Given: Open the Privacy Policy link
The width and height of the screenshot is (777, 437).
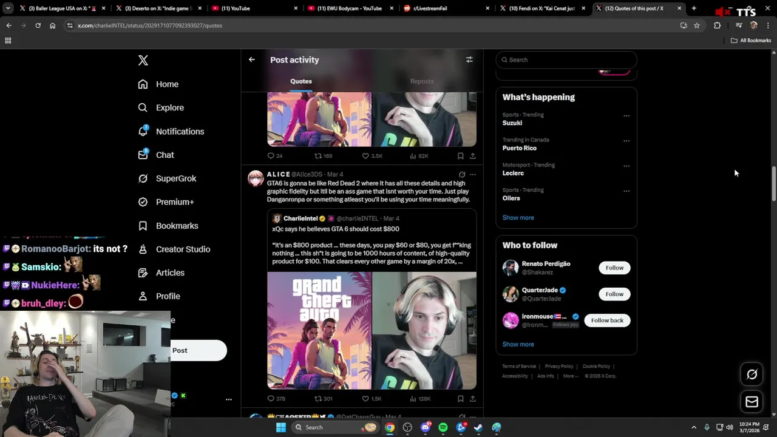Looking at the screenshot, I should click(x=559, y=367).
